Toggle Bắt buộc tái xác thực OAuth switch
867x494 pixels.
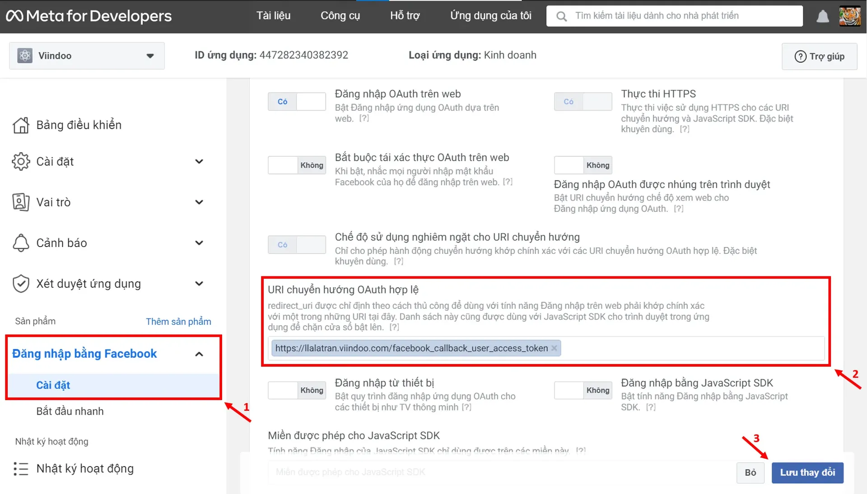point(297,165)
